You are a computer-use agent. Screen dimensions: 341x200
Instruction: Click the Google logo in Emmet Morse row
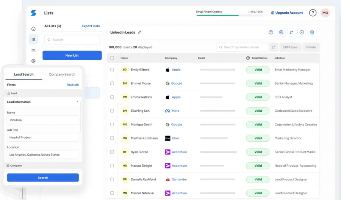(x=167, y=83)
